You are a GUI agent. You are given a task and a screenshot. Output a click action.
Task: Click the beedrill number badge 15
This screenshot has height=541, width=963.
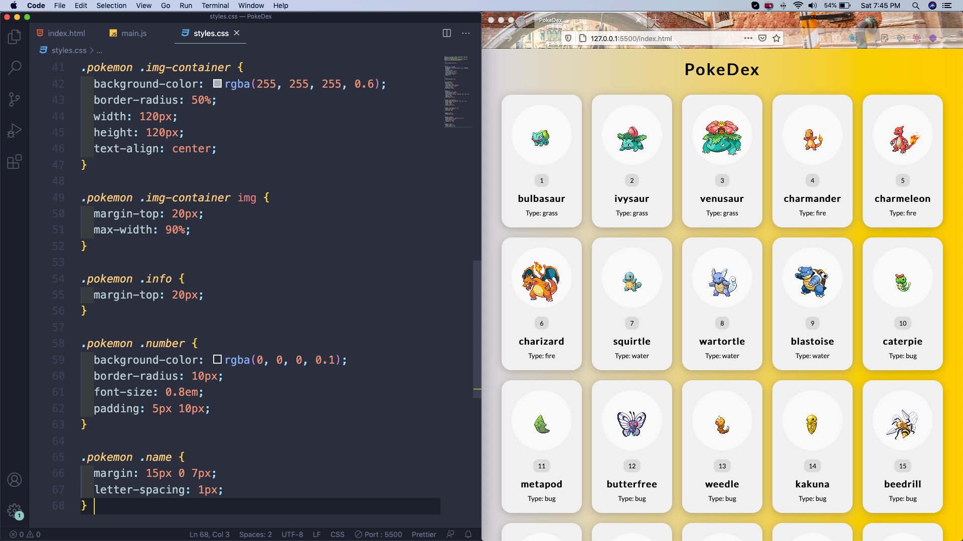(903, 466)
